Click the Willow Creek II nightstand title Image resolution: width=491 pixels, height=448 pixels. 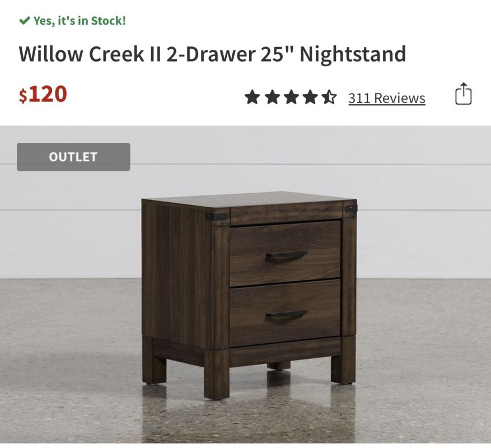click(x=212, y=54)
